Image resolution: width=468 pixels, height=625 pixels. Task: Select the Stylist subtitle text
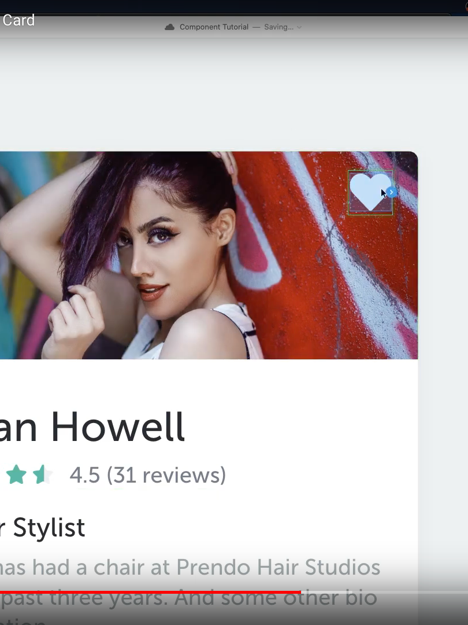pyautogui.click(x=43, y=528)
